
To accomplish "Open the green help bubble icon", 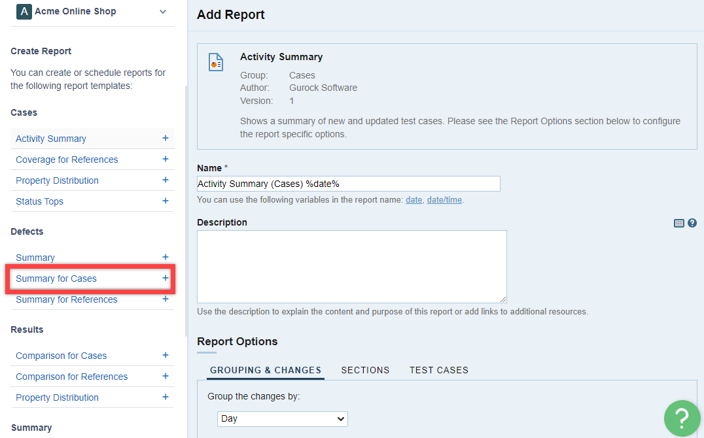I will point(681,417).
